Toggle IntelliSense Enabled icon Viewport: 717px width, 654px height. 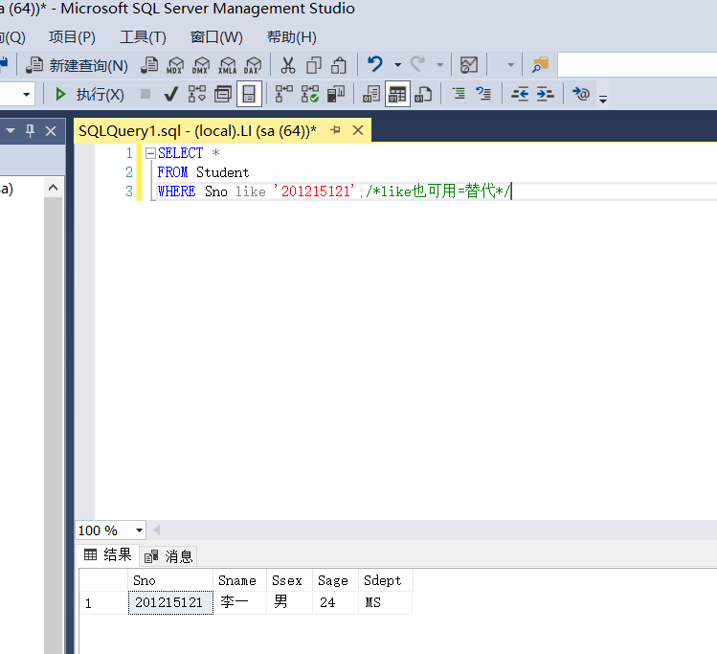point(249,94)
